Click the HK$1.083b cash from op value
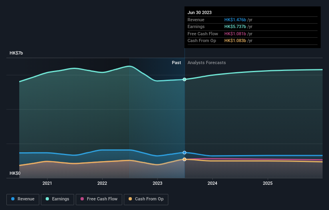Screen dimensions: 329x210 [235, 41]
